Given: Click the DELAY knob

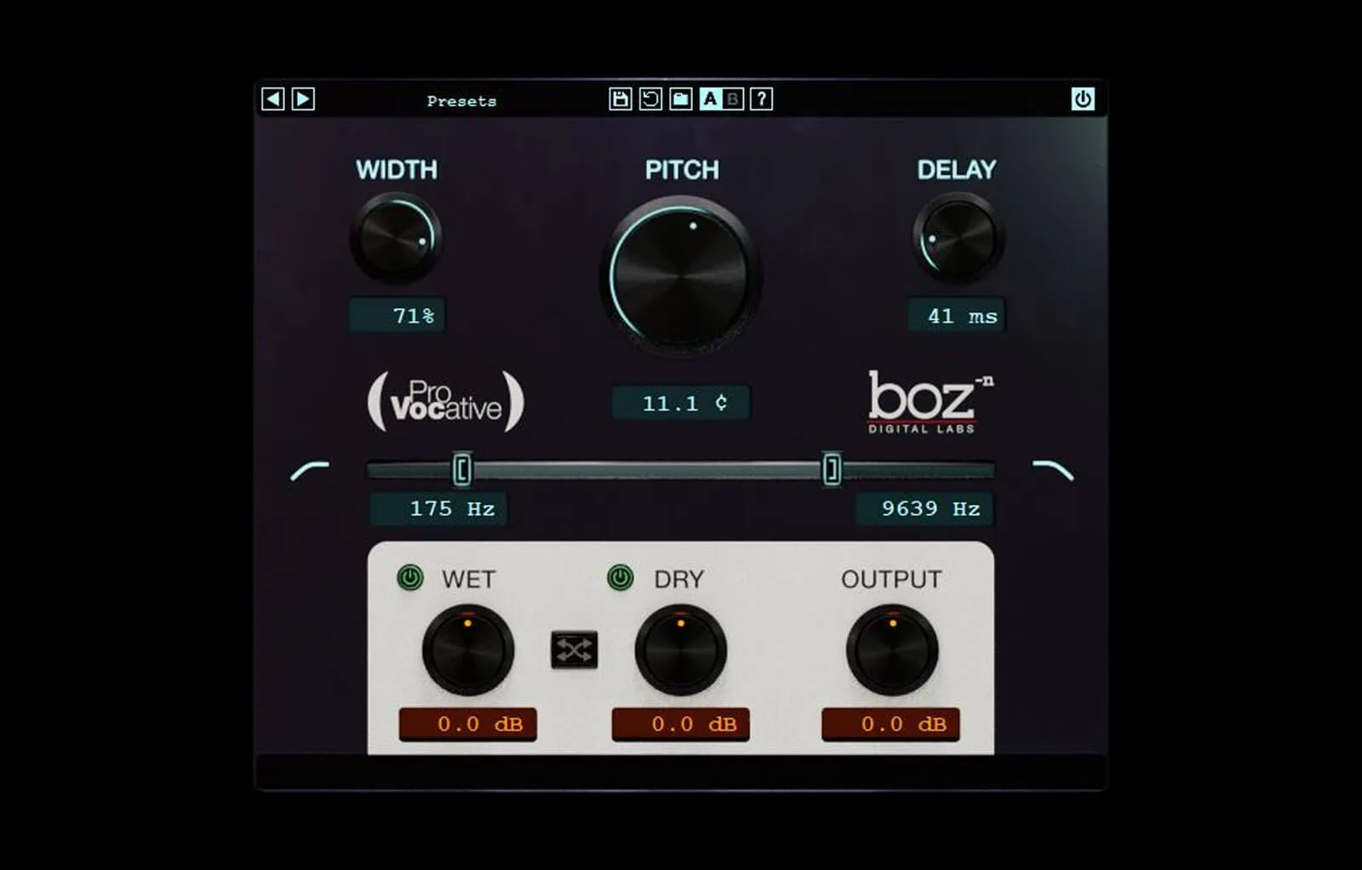Looking at the screenshot, I should [x=959, y=238].
